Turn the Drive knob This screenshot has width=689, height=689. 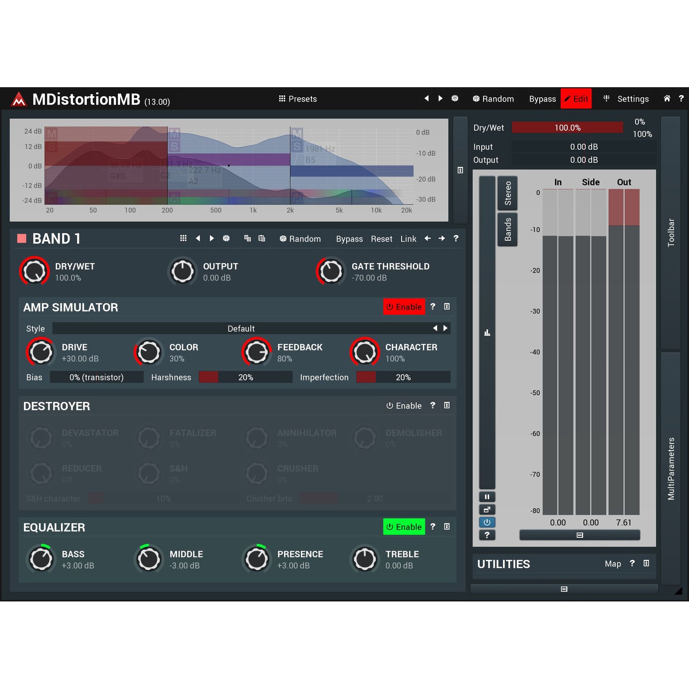tap(41, 352)
